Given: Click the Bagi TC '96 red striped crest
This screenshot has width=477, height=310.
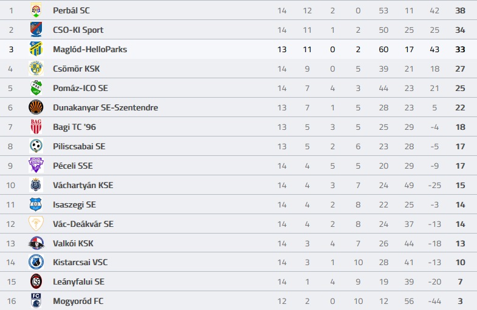Looking at the screenshot, I should [x=36, y=127].
